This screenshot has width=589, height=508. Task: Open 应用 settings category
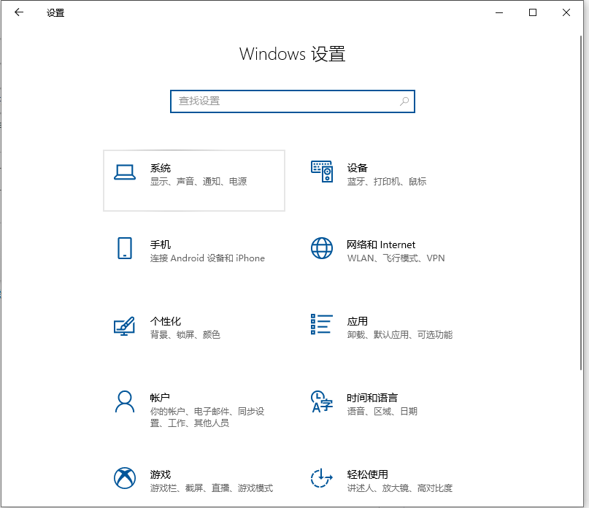pyautogui.click(x=387, y=328)
